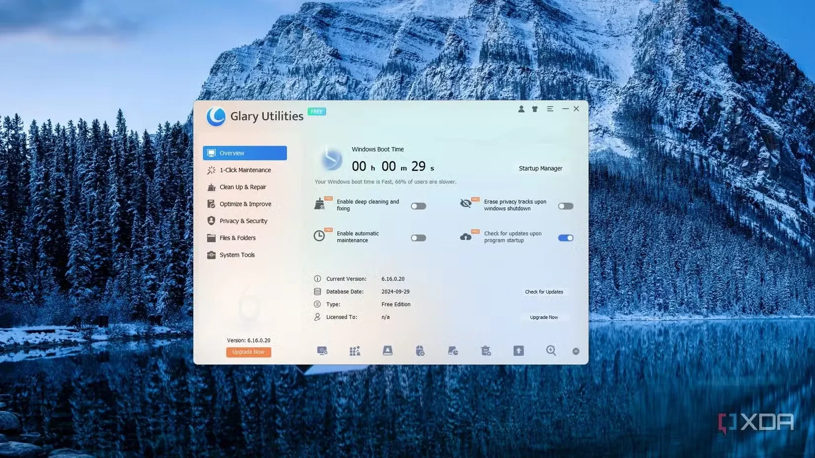Launch the trash-bin uninstall icon in bottom toolbar

486,351
